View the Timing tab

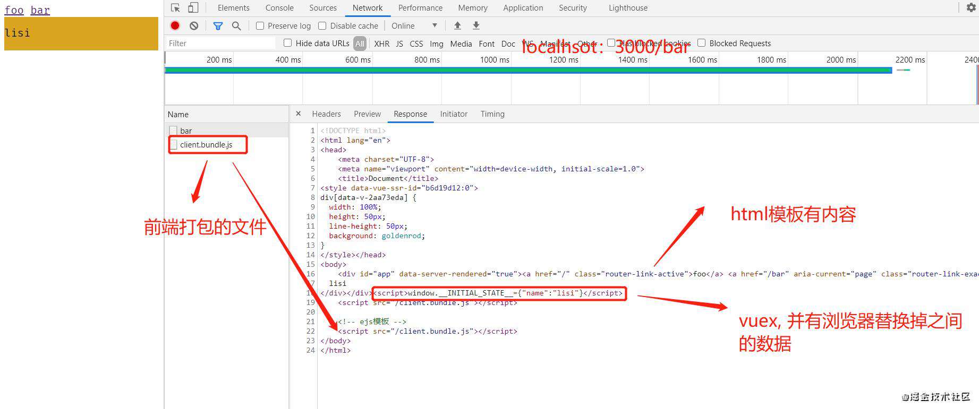click(492, 114)
